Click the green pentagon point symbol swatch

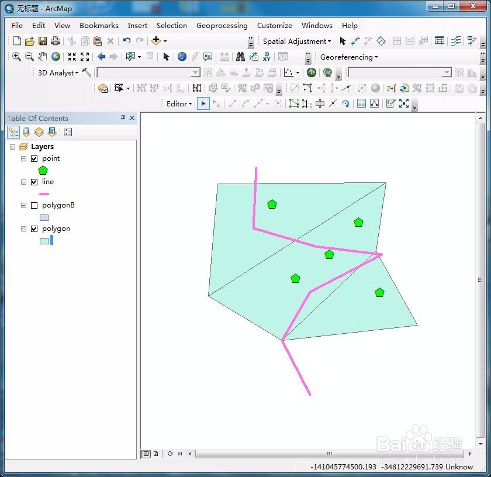43,170
